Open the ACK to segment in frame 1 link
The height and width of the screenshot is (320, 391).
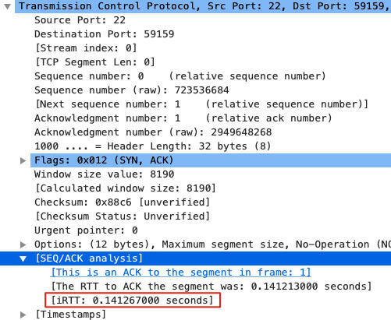pos(181,273)
